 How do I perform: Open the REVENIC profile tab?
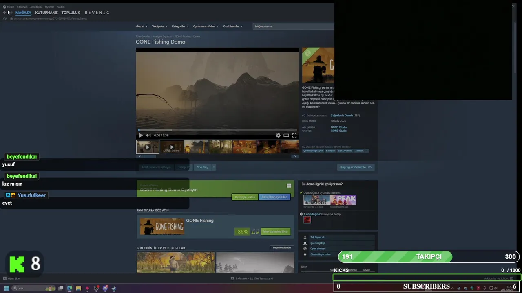point(97,13)
